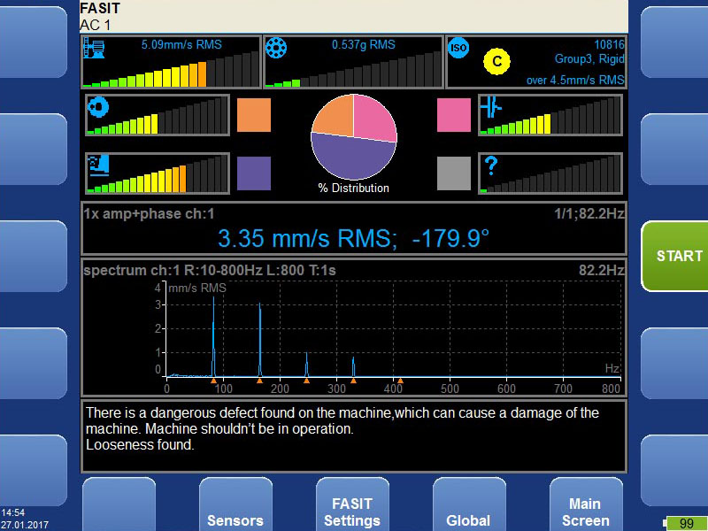
Task: Click the 0.537g RMS reading
Action: coord(364,45)
